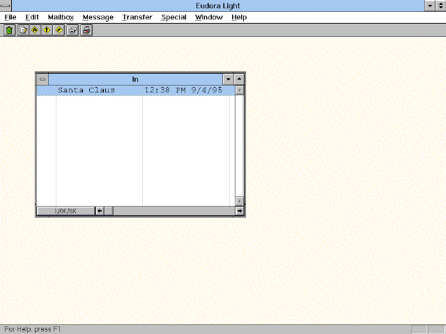Viewport: 446px width, 334px height.
Task: Click the Eudora Light restore/maximize button
Action: [x=440, y=6]
